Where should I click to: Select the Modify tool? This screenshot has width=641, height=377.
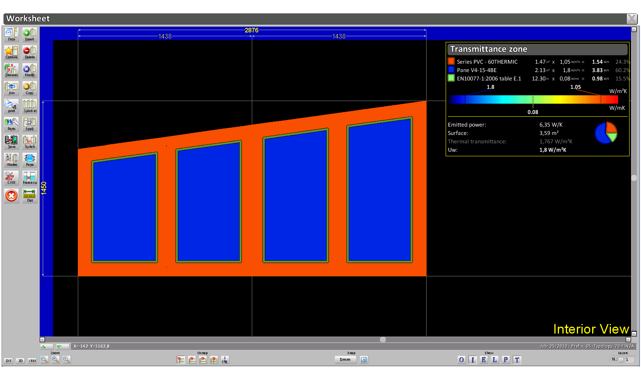(29, 70)
